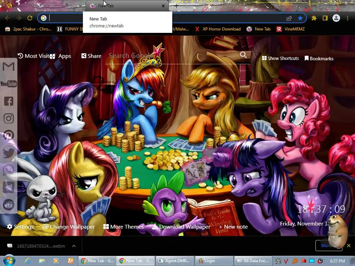Open Windows Media Player from the taskbar
This screenshot has width=355, height=266.
[x=56, y=261]
